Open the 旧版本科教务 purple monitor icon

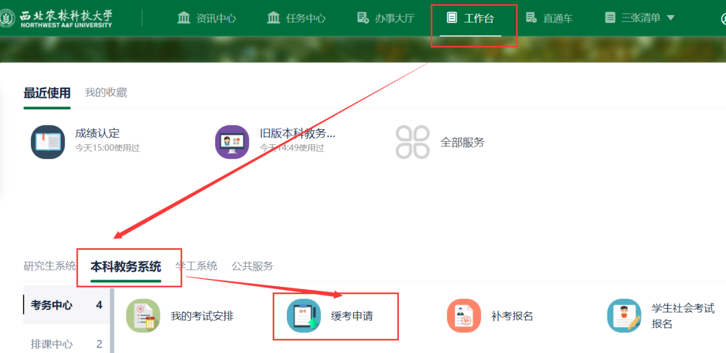pyautogui.click(x=232, y=142)
